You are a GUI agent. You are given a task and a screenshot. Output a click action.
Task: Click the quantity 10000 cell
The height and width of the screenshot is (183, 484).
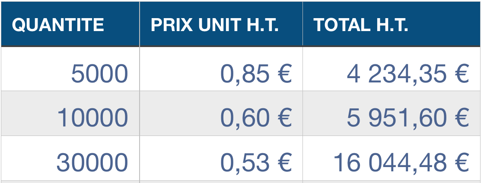[x=92, y=118]
